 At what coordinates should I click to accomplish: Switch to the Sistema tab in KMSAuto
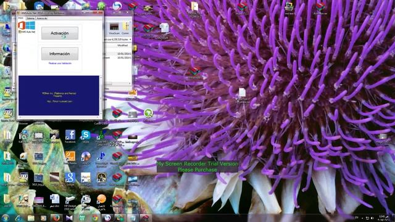click(x=30, y=18)
